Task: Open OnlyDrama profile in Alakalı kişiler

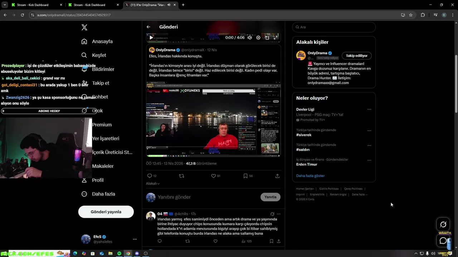Action: [317, 53]
